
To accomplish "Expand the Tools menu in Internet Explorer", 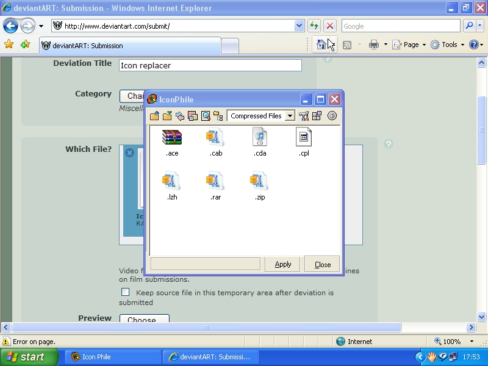I will coord(448,45).
